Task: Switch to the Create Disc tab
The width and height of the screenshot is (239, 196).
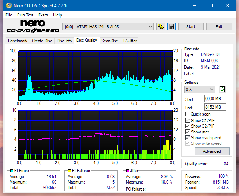Action: (x=42, y=41)
